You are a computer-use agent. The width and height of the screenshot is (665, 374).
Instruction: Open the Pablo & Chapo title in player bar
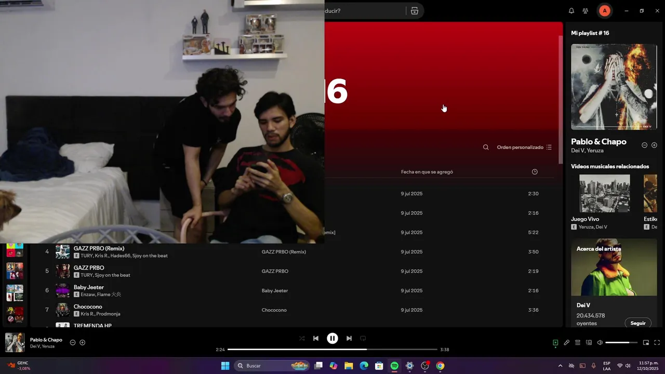pyautogui.click(x=46, y=340)
